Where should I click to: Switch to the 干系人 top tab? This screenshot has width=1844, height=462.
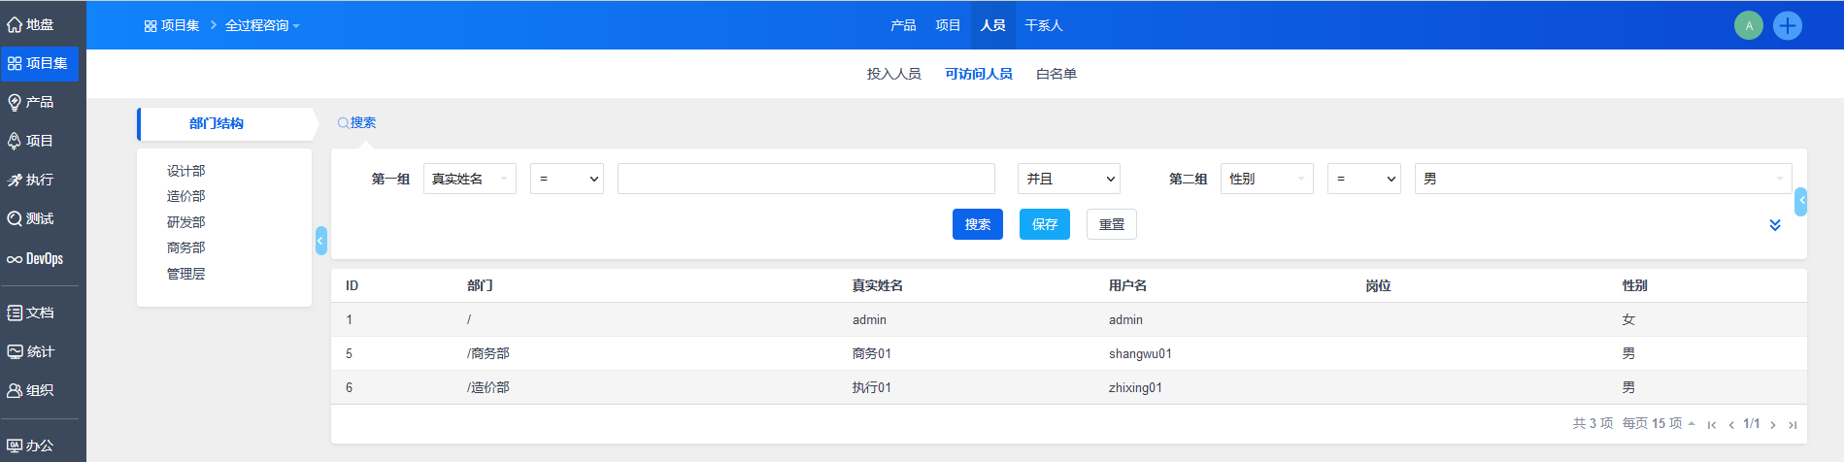tap(1044, 25)
